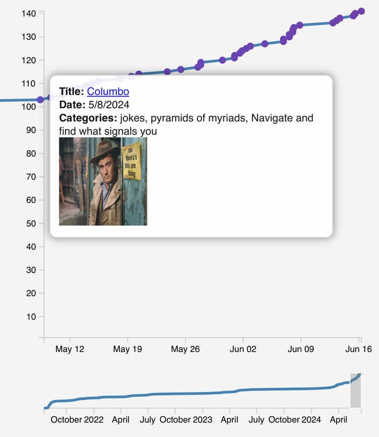Click the October 2022 overview axis label
Image resolution: width=379 pixels, height=437 pixels.
coord(77,420)
